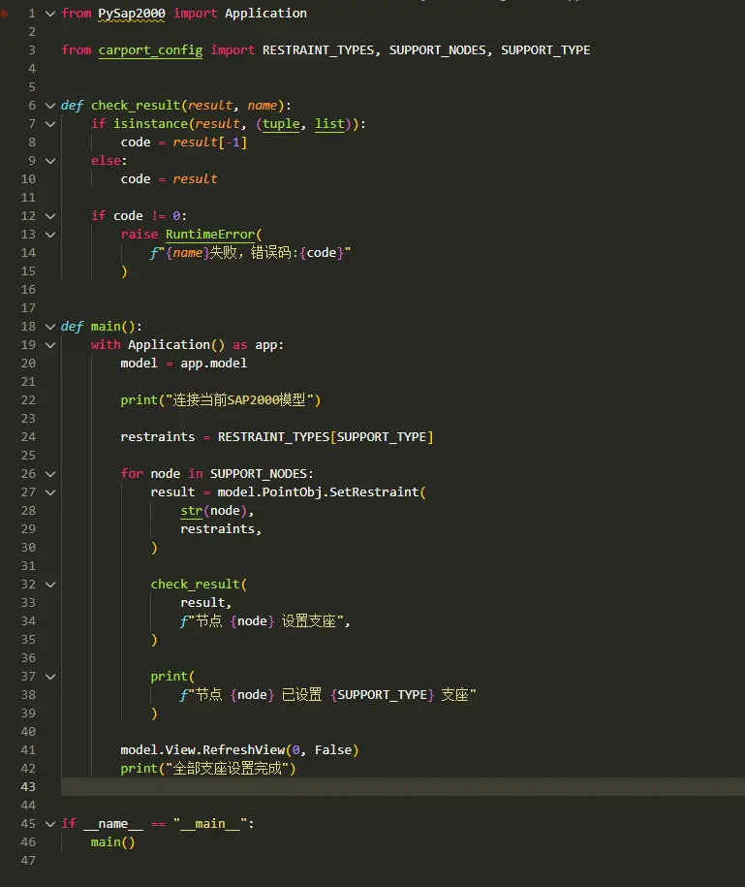This screenshot has height=887, width=745.
Task: Collapse the with Application block line 19
Action: click(50, 345)
